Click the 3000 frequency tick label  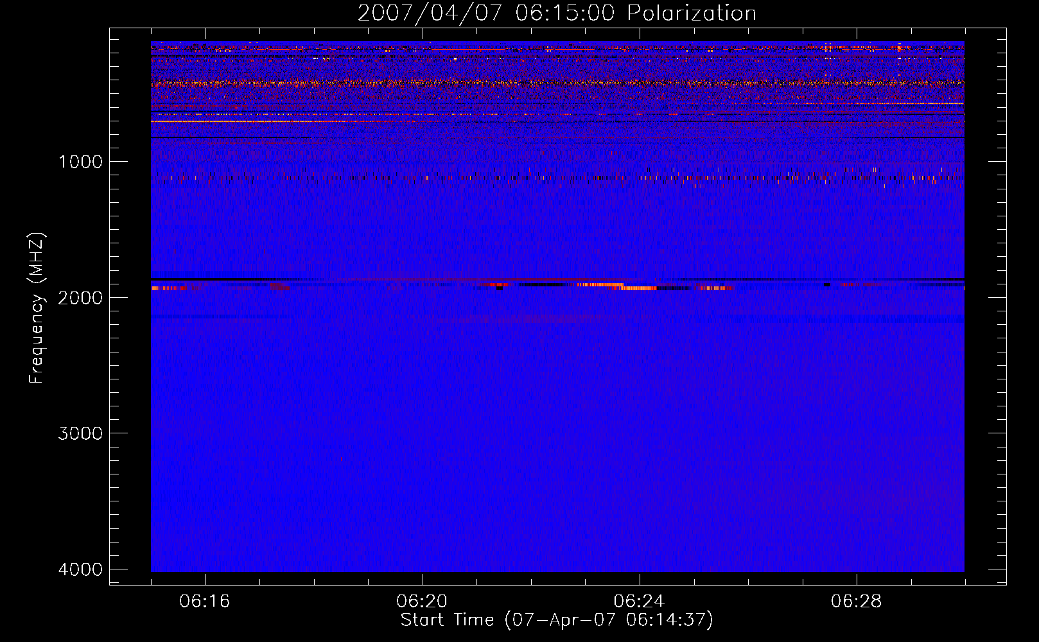80,433
